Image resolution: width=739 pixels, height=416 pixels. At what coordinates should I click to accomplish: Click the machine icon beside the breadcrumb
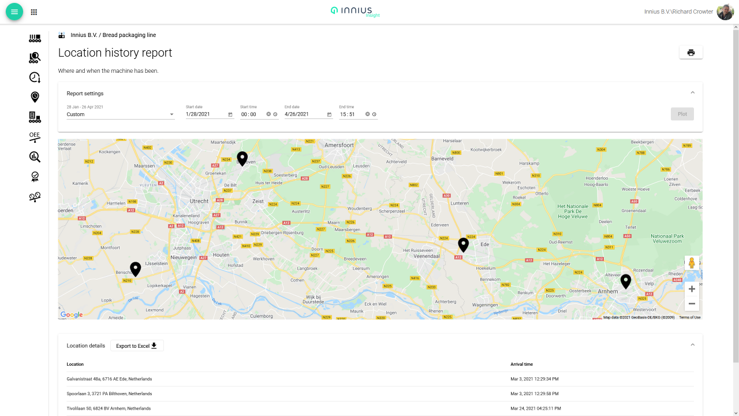pos(62,35)
